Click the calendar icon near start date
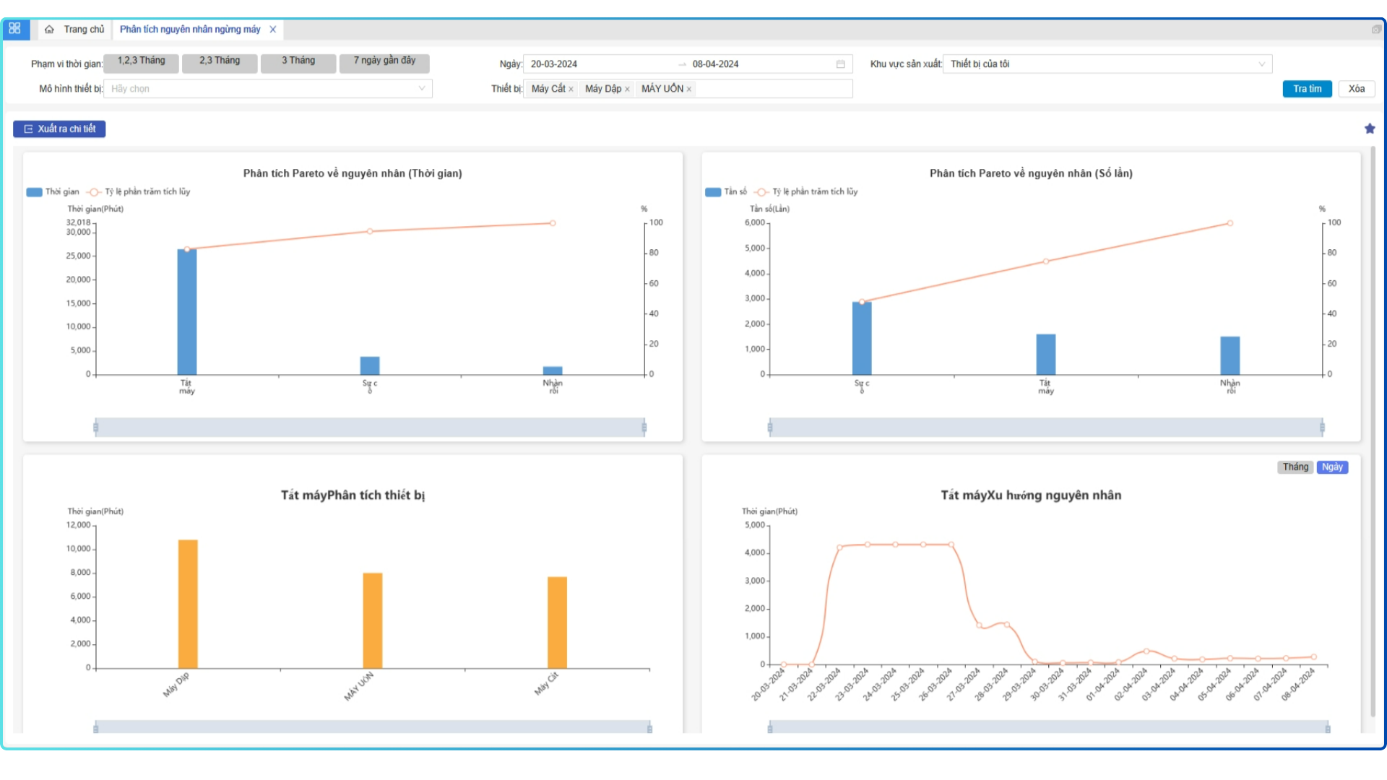This screenshot has width=1387, height=780. (x=837, y=63)
